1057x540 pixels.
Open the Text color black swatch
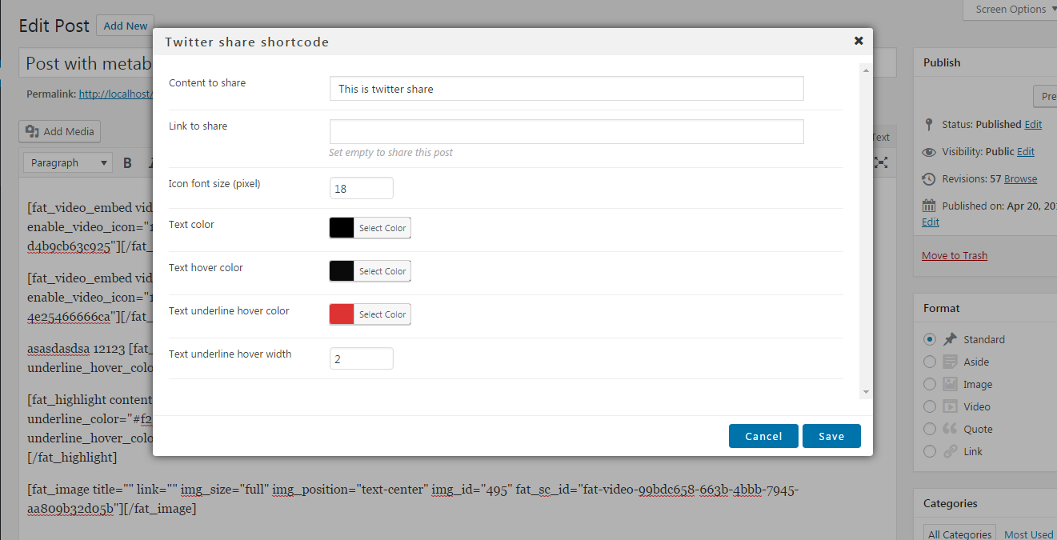(x=342, y=228)
